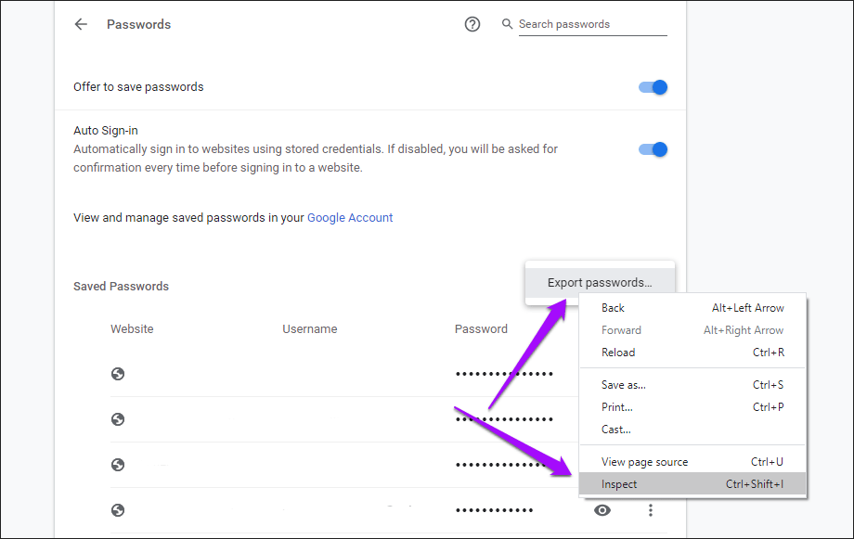Image resolution: width=854 pixels, height=539 pixels.
Task: Click the third saved website globe icon
Action: tap(118, 465)
